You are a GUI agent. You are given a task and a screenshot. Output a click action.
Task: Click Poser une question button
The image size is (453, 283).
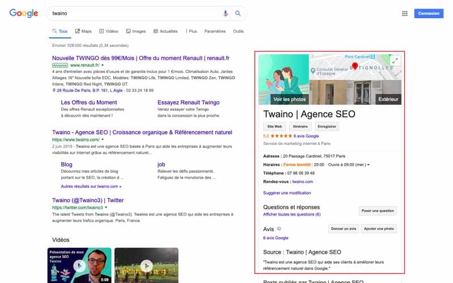tap(378, 211)
